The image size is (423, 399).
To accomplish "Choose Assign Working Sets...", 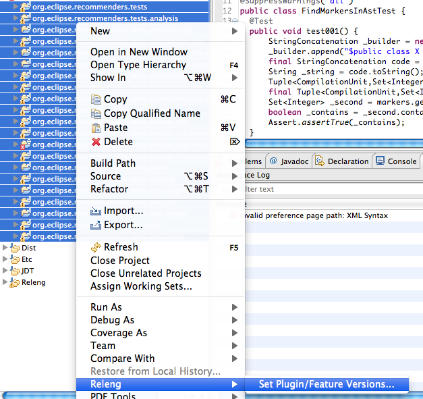I will 161,286.
